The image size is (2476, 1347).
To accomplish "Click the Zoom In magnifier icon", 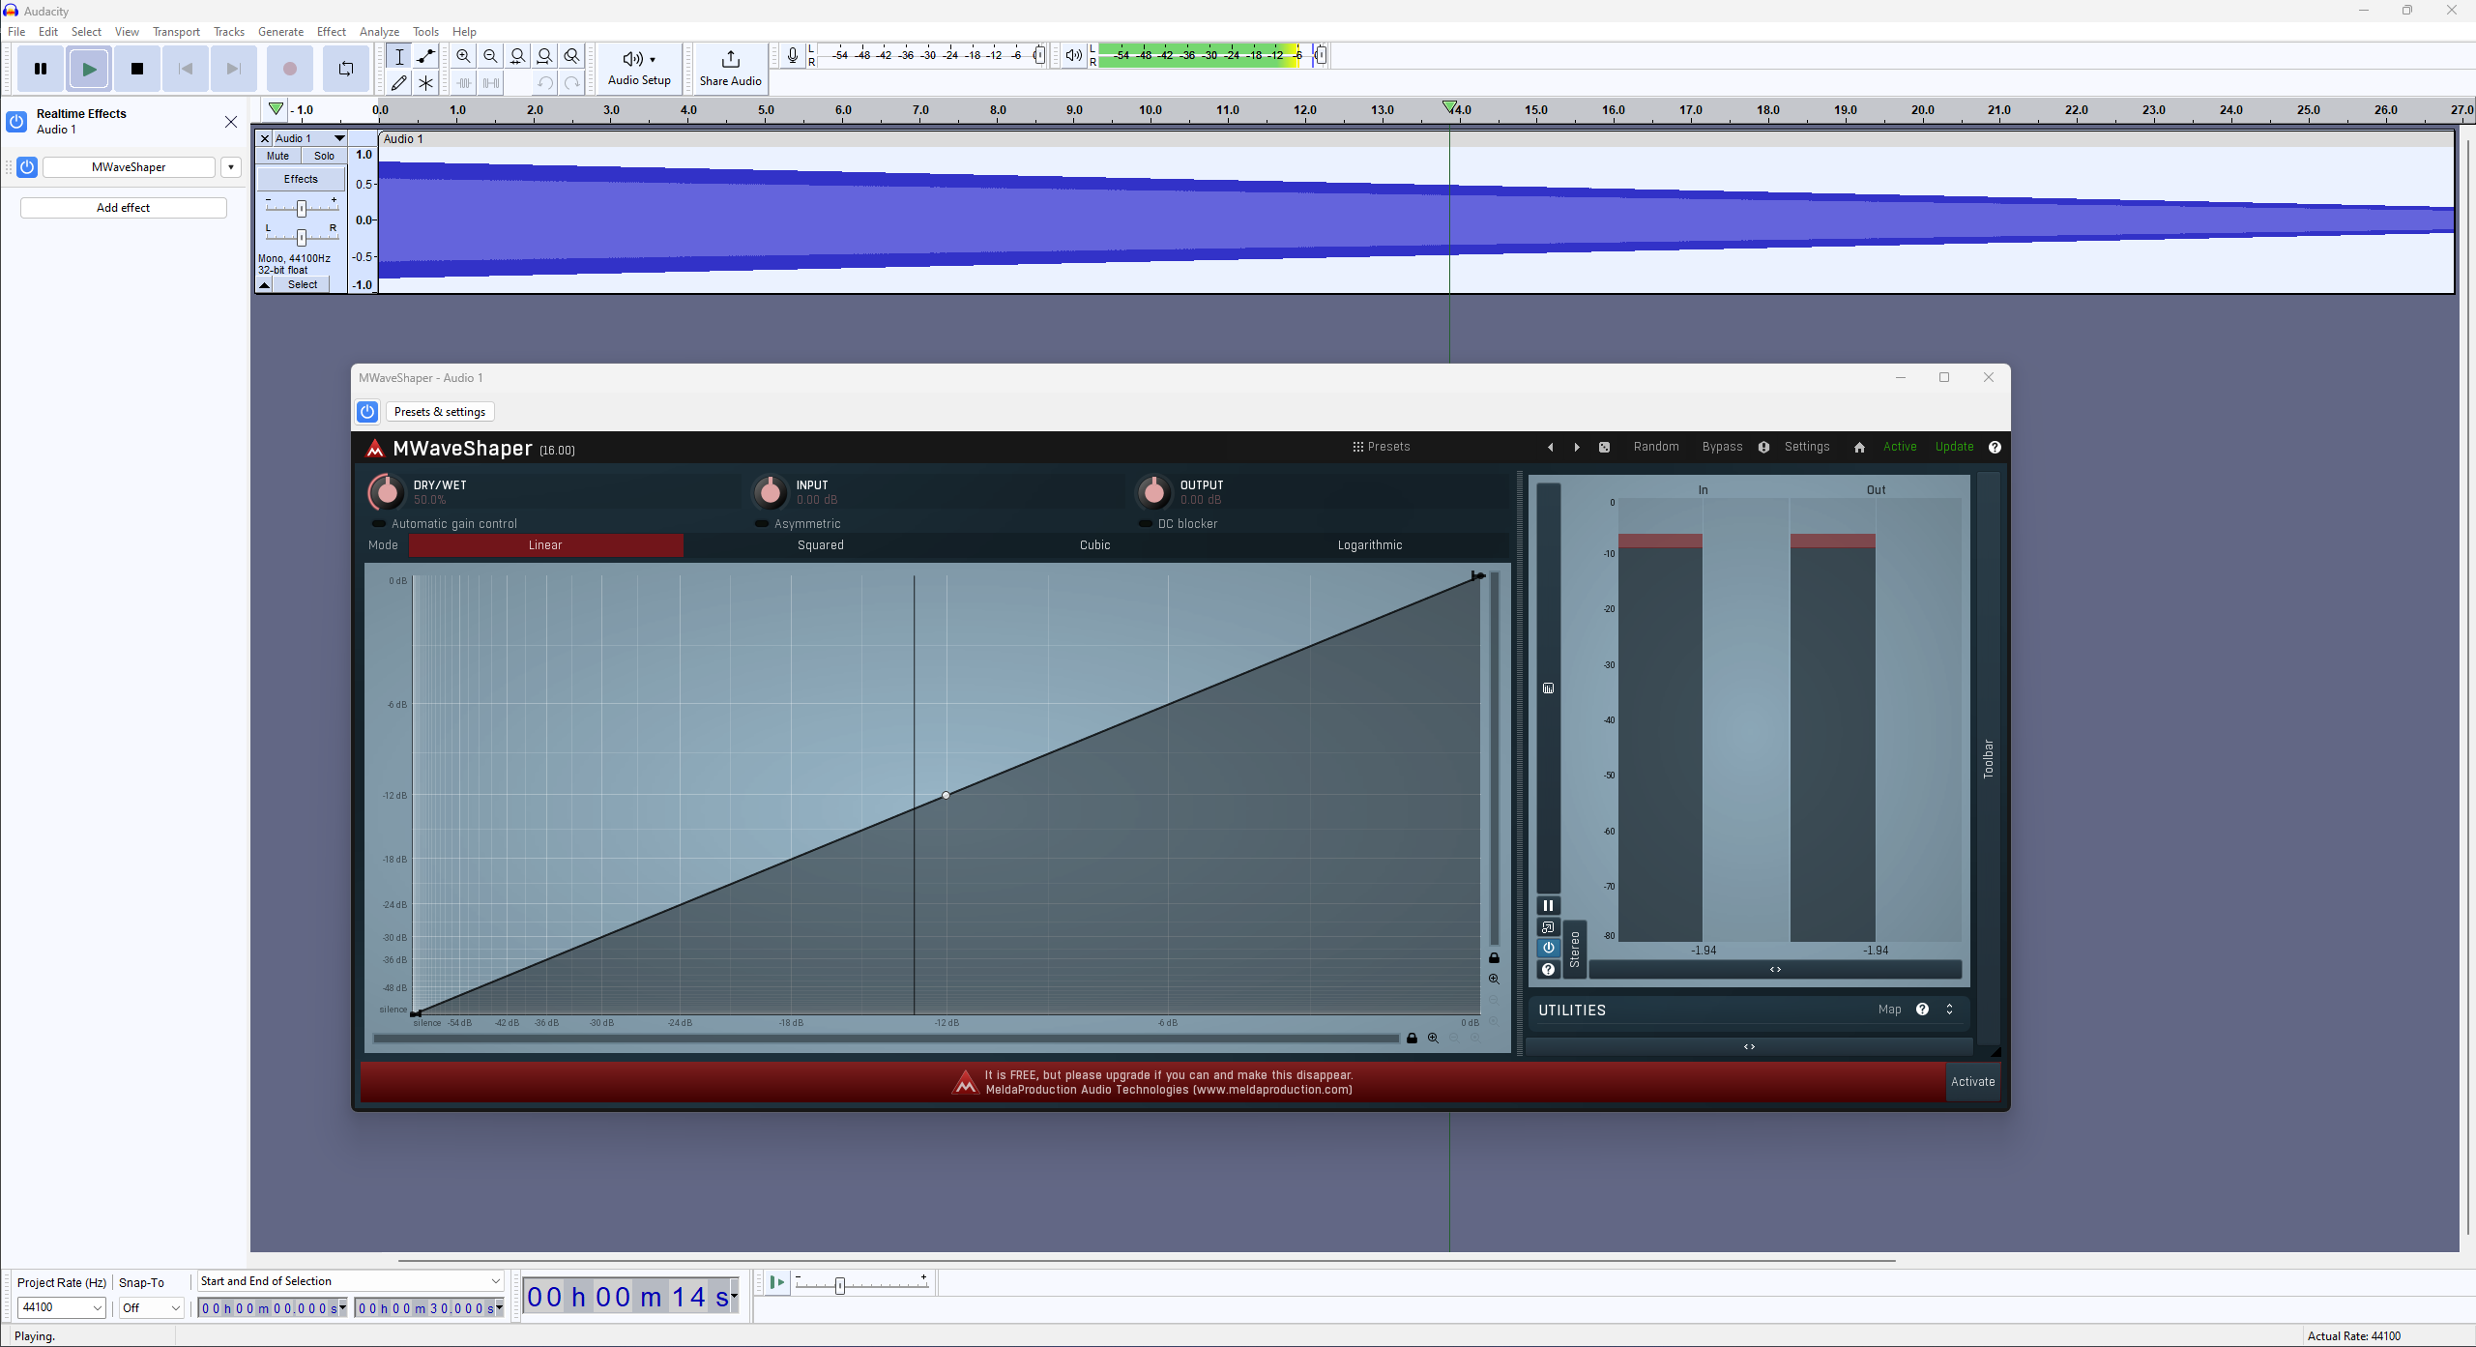I will click(x=464, y=56).
